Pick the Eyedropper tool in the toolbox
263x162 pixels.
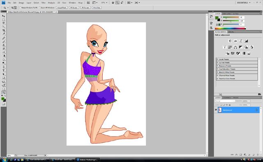4,34
